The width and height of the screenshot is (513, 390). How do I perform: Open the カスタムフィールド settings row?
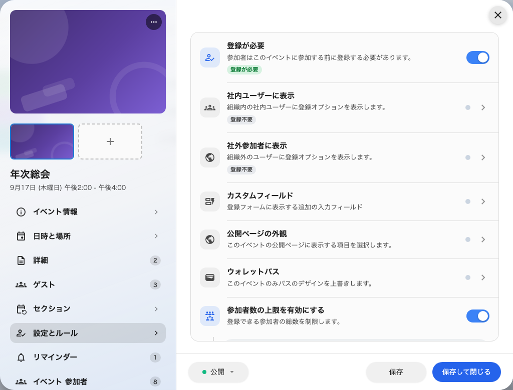coord(345,201)
